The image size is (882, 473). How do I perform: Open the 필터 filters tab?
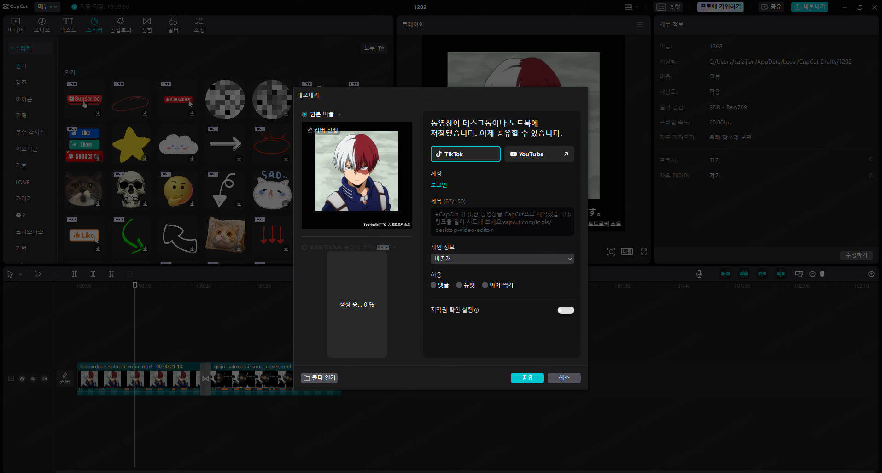tap(173, 25)
